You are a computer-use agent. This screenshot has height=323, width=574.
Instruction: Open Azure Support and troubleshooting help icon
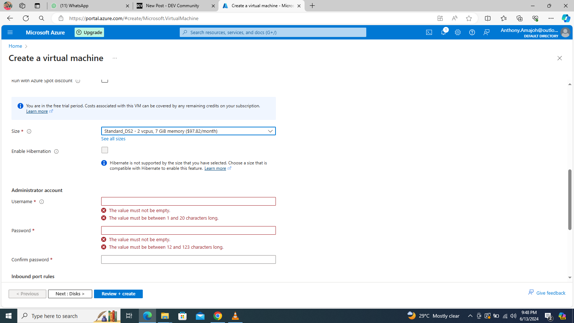coord(472,32)
